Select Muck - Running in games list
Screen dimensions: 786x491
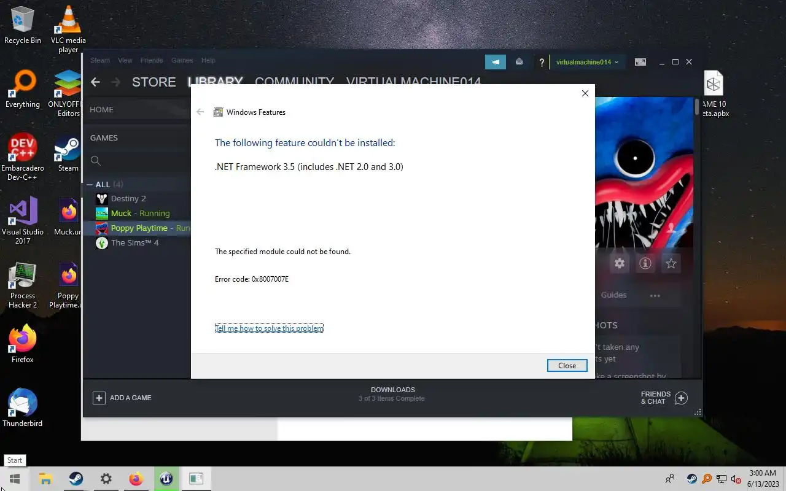coord(140,214)
